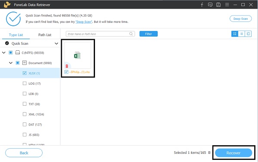Uncheck the ~$Philip xlsx file checkbox
258x162 pixels.
[66, 72]
